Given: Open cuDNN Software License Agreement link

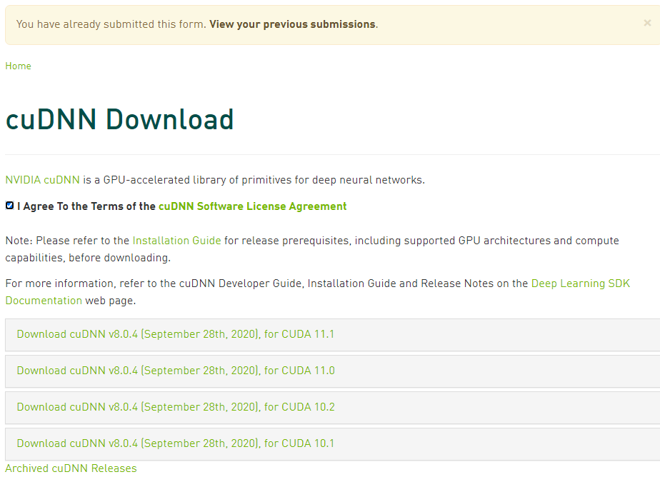Looking at the screenshot, I should pyautogui.click(x=253, y=206).
